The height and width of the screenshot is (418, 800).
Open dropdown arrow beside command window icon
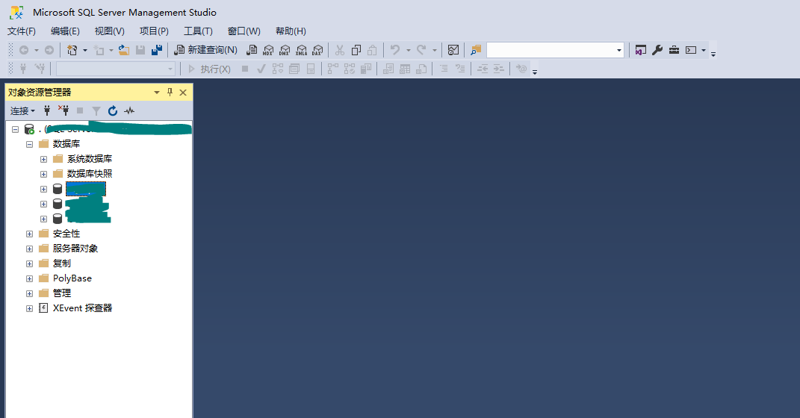[x=704, y=50]
